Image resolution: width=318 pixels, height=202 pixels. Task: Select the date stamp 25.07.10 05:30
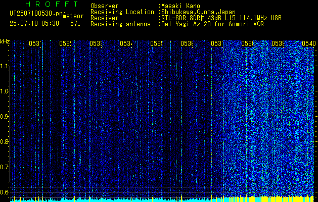coord(34,24)
